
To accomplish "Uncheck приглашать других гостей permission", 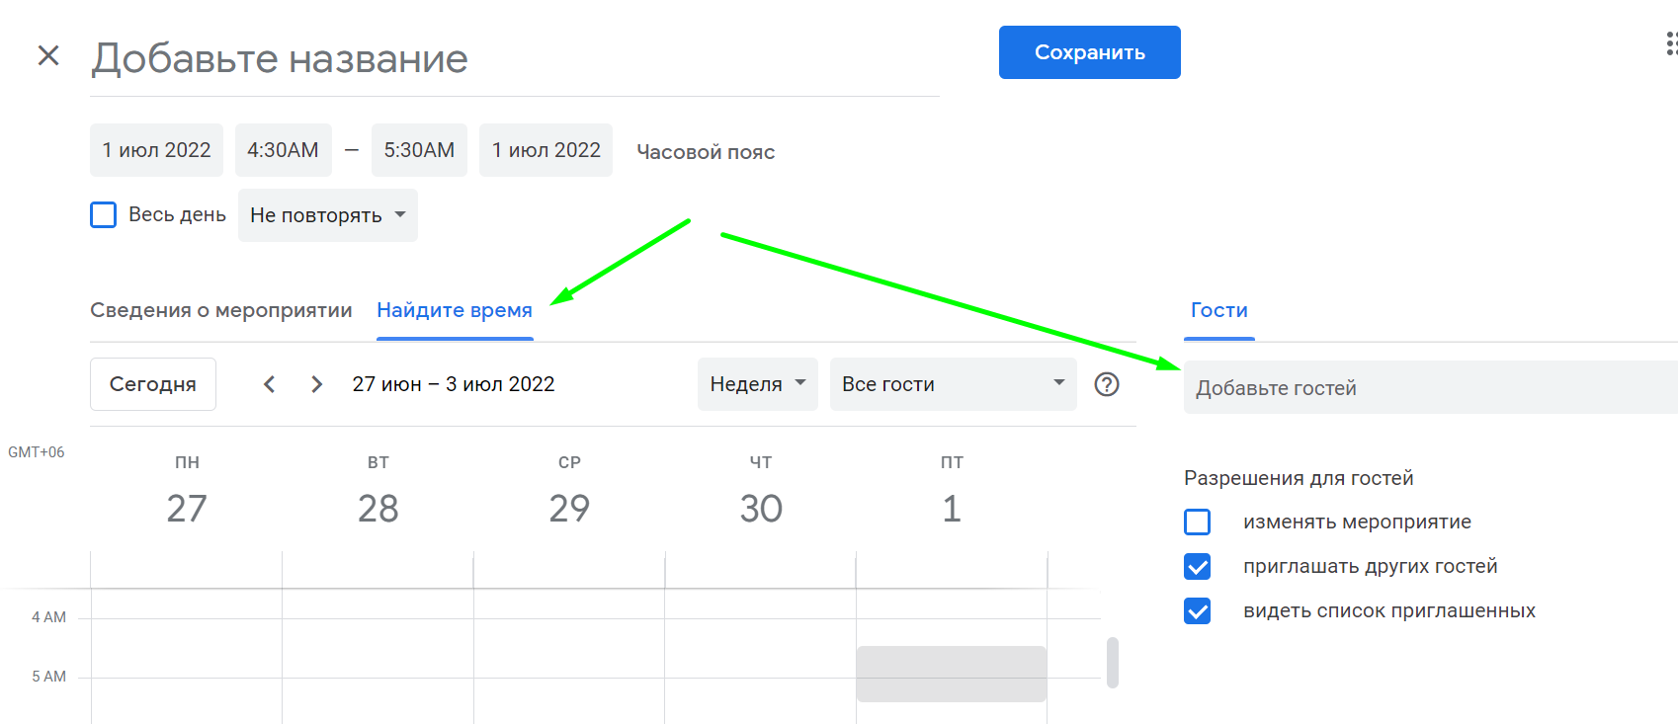I will click(x=1197, y=566).
